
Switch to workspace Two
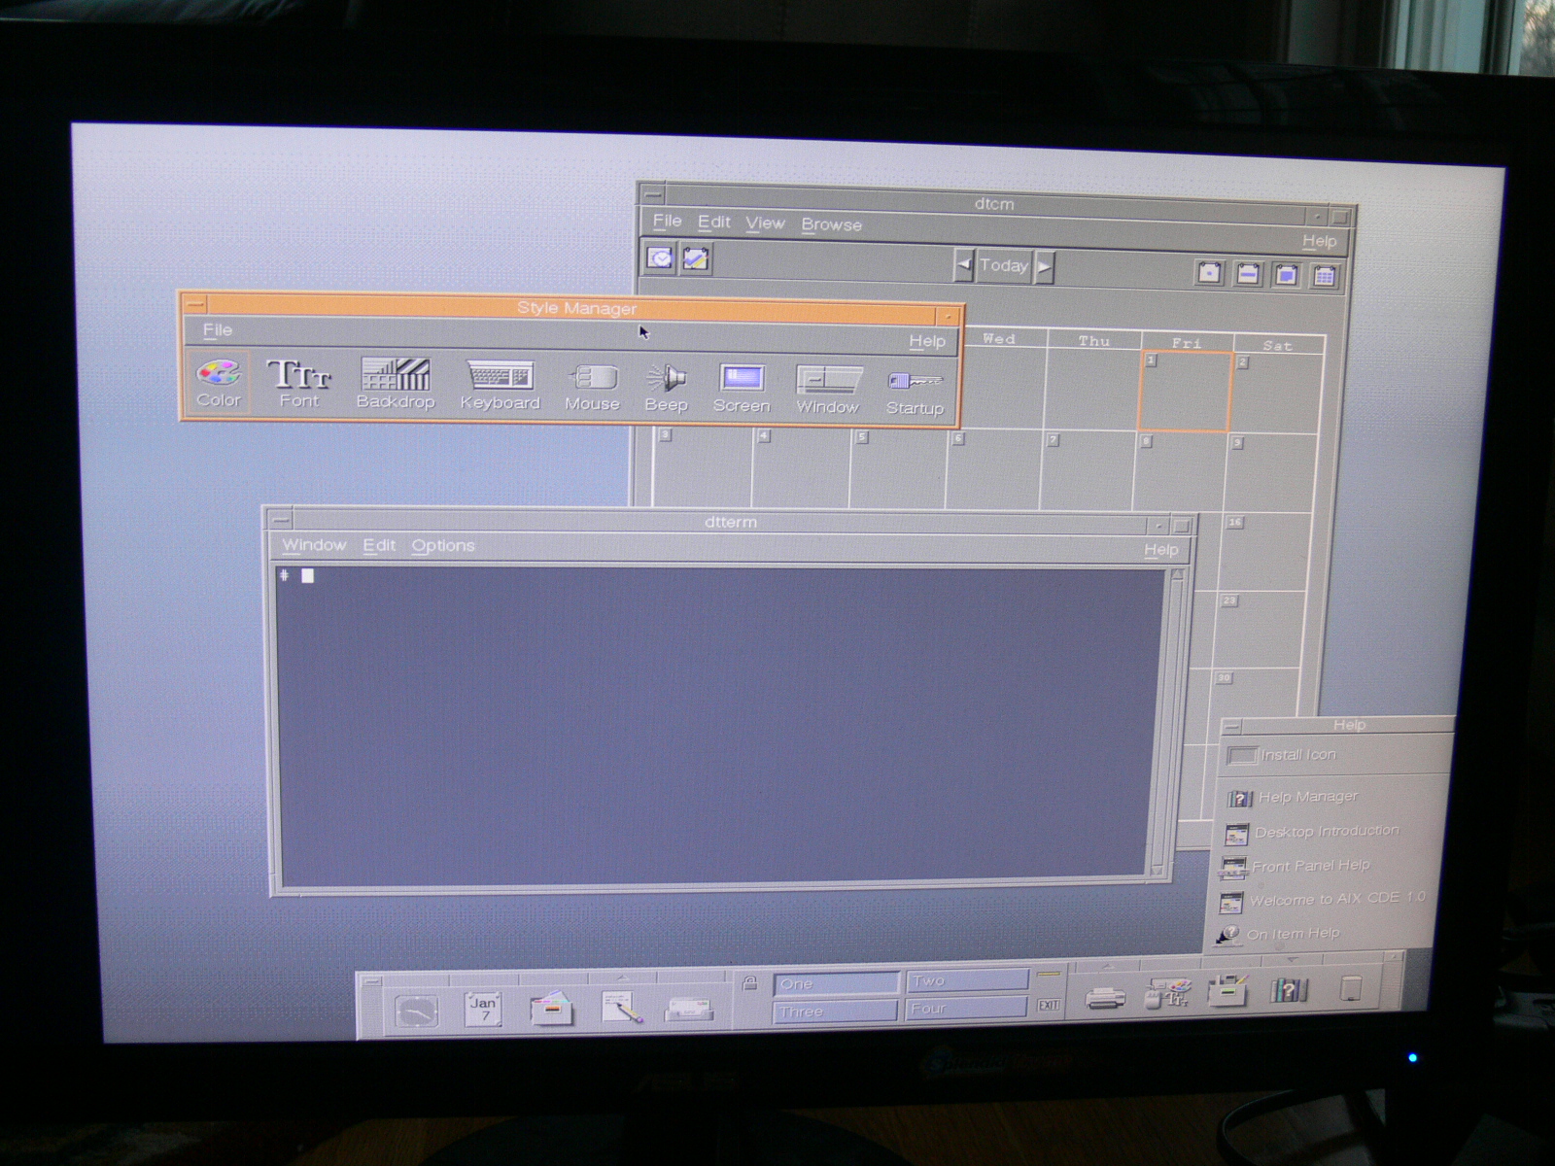click(x=966, y=981)
